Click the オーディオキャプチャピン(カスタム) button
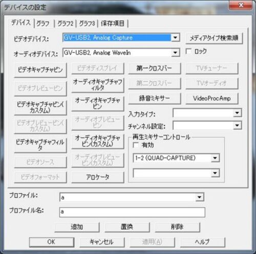This screenshot has width=256, height=254. [x=98, y=141]
